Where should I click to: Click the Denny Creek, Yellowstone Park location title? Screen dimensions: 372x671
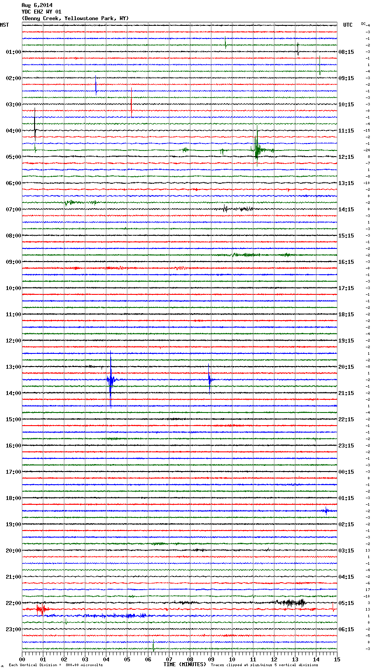coord(75,18)
